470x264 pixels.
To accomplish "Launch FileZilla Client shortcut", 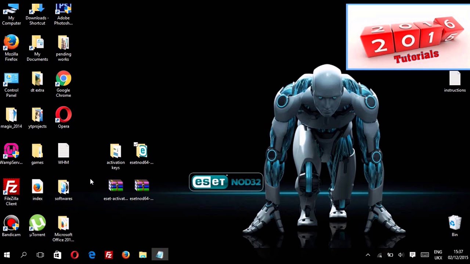I will pos(11,192).
